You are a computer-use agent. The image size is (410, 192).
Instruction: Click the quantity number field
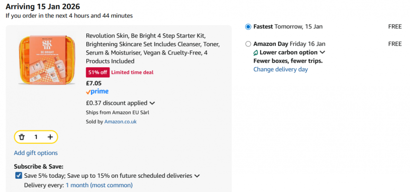(36, 137)
